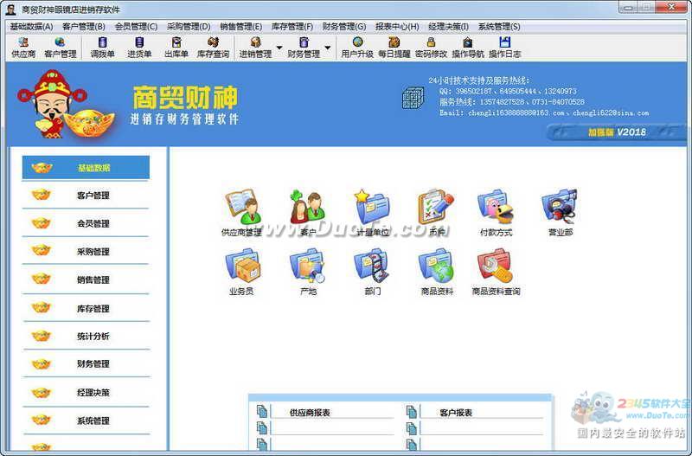
Task: Open the 客户报表 link
Action: click(x=456, y=413)
